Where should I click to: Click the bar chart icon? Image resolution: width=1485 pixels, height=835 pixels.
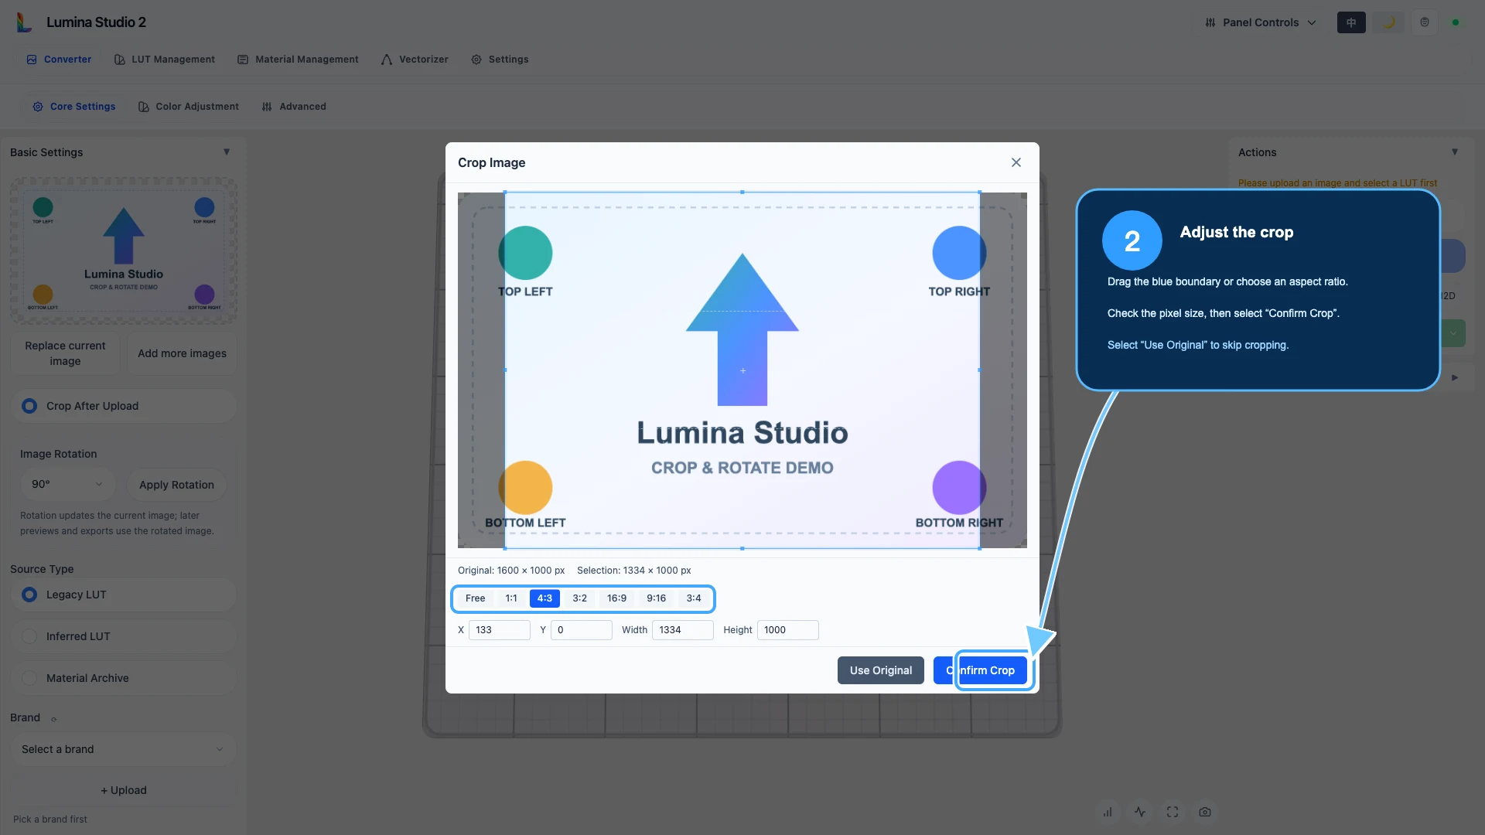1108,812
